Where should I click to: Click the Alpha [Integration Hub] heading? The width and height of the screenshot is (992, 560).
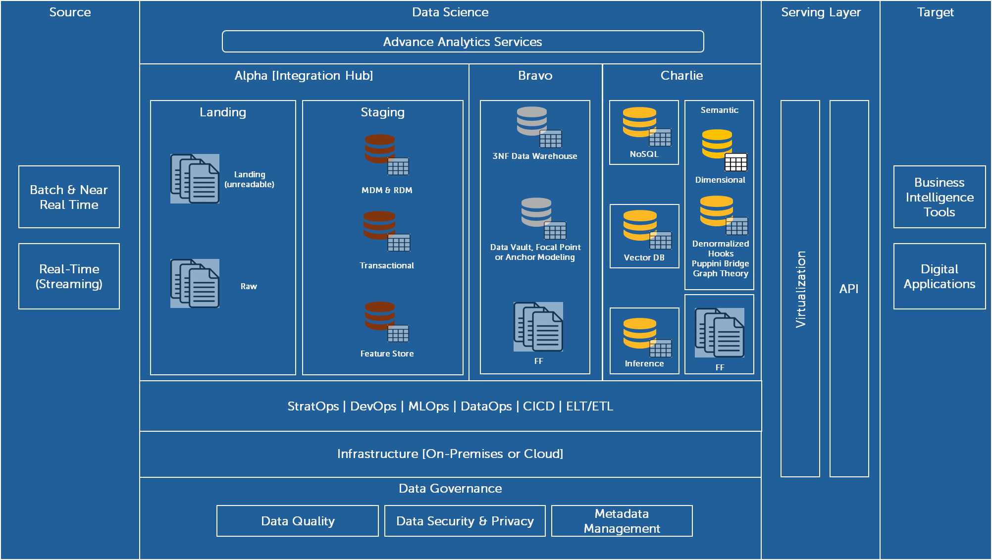pos(304,76)
